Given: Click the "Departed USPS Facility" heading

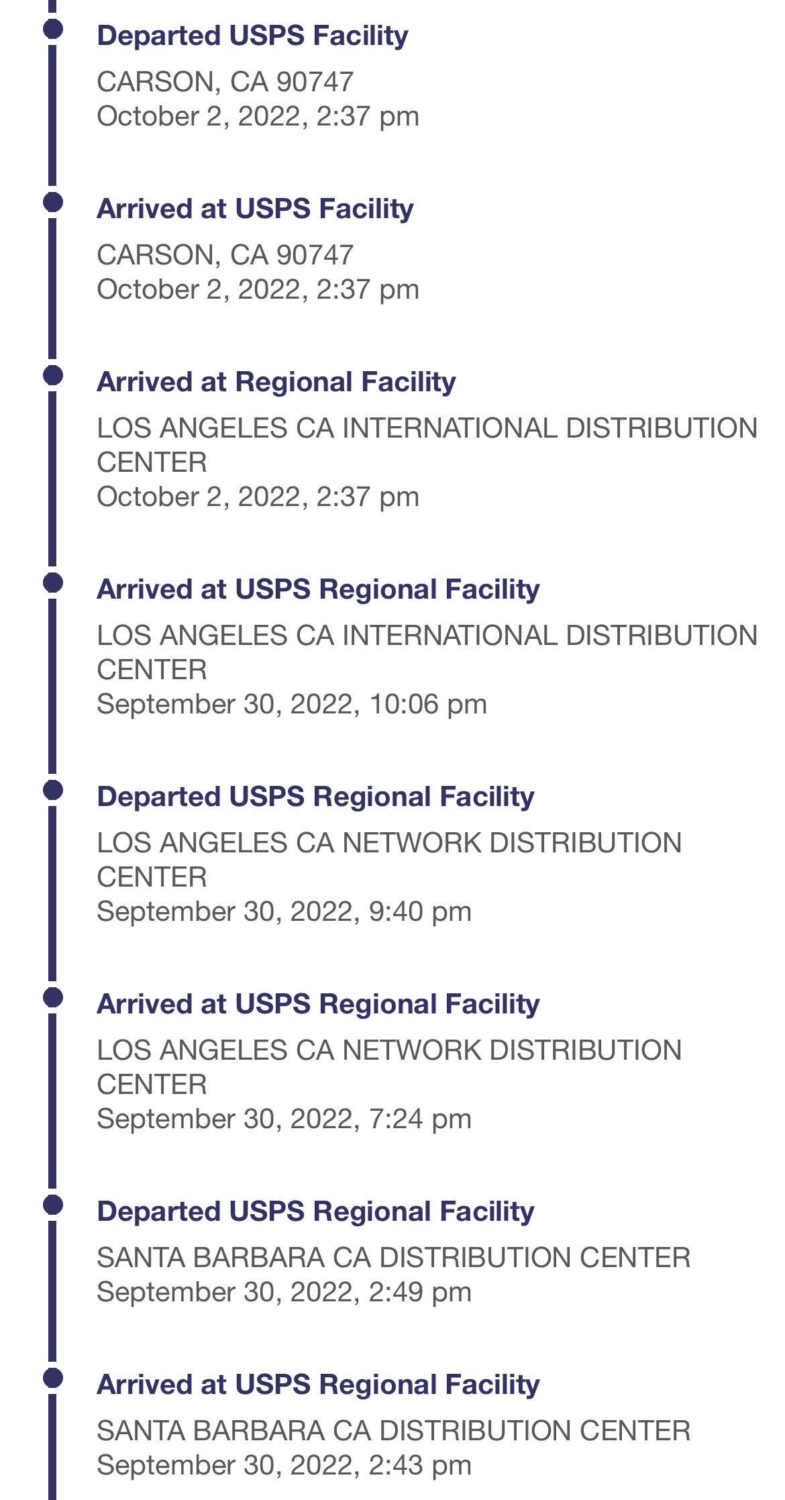Looking at the screenshot, I should pyautogui.click(x=252, y=36).
